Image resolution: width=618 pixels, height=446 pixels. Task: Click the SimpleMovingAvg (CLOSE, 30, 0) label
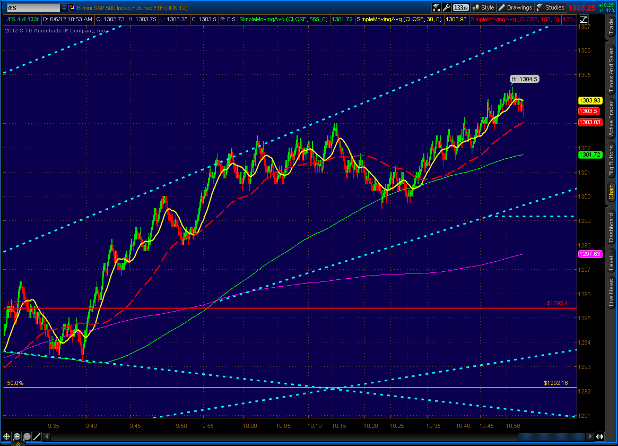click(x=399, y=19)
